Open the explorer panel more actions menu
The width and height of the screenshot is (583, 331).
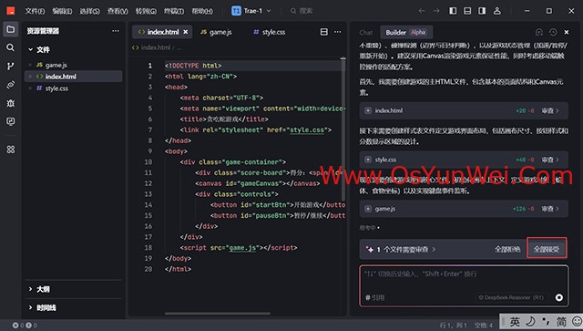[x=116, y=31]
